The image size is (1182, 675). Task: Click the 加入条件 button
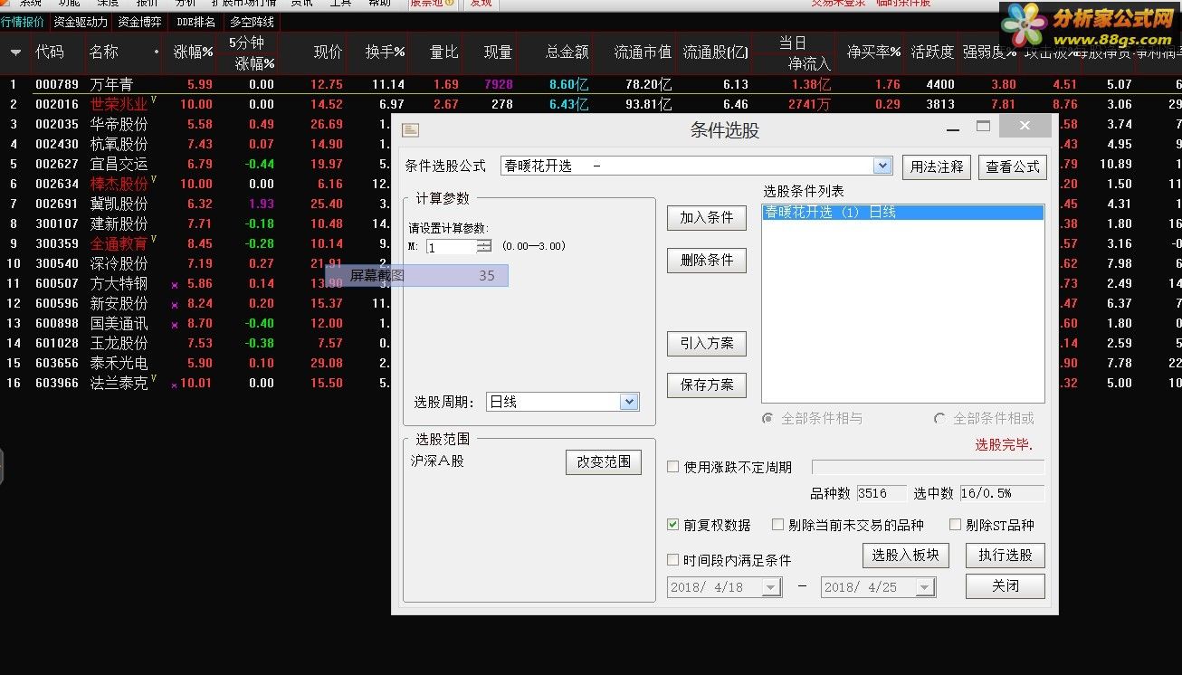click(707, 218)
